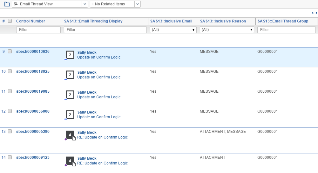Click the Email Thread View icon

[x=16, y=4]
